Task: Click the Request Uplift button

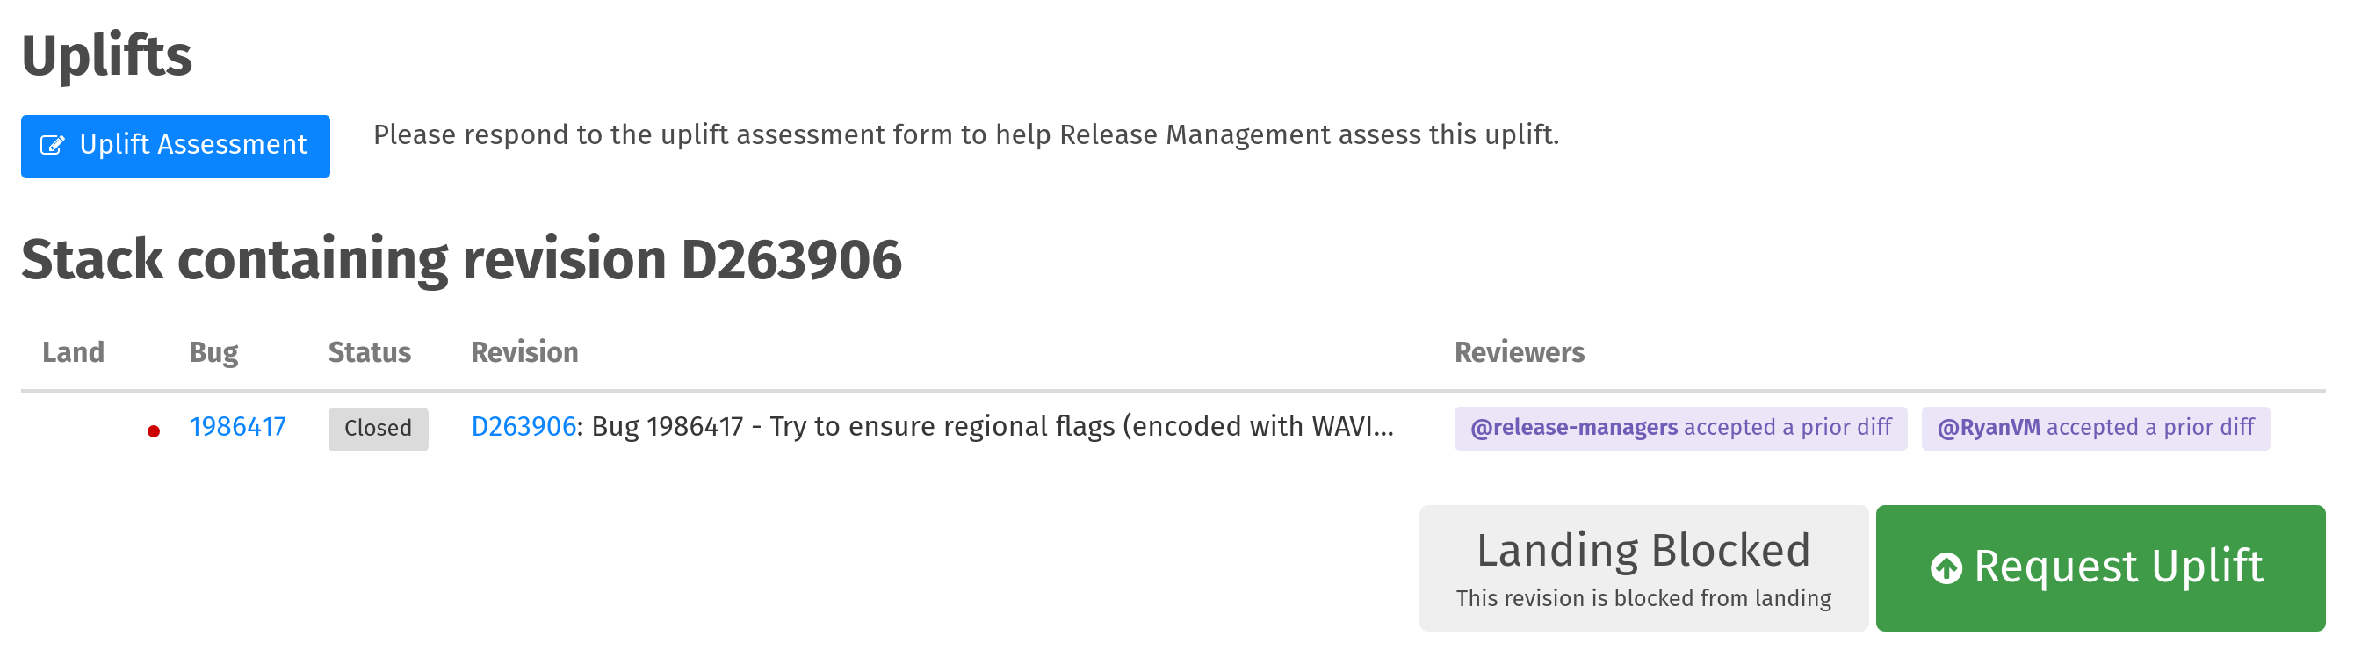Action: (2100, 567)
